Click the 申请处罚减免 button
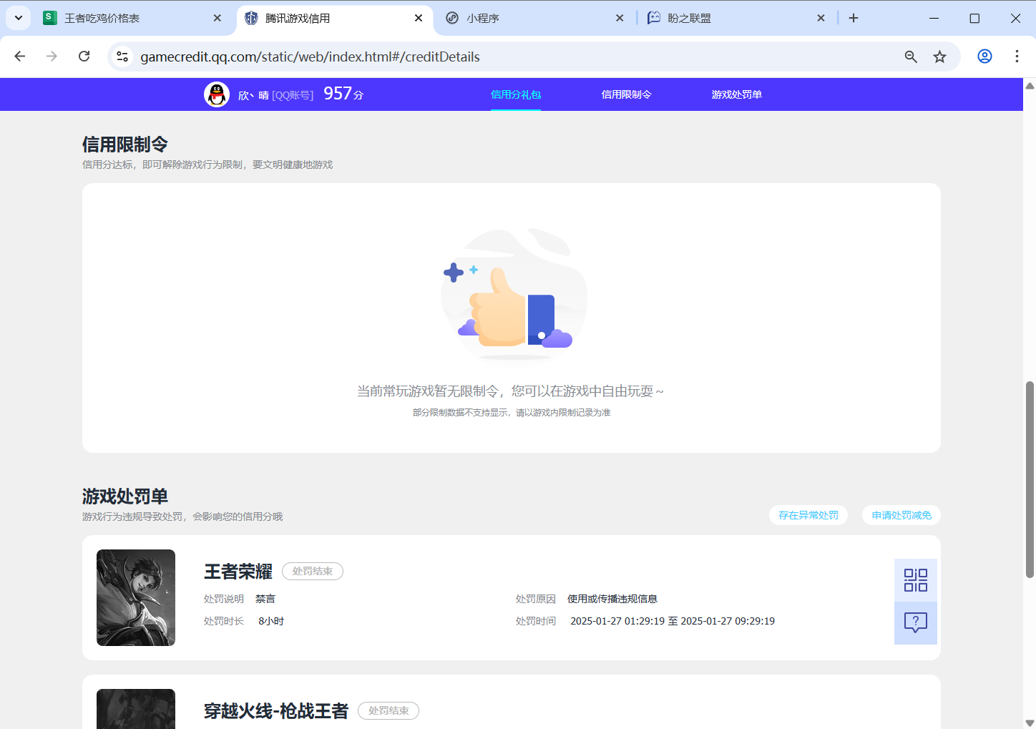Viewport: 1036px width, 729px height. point(901,514)
